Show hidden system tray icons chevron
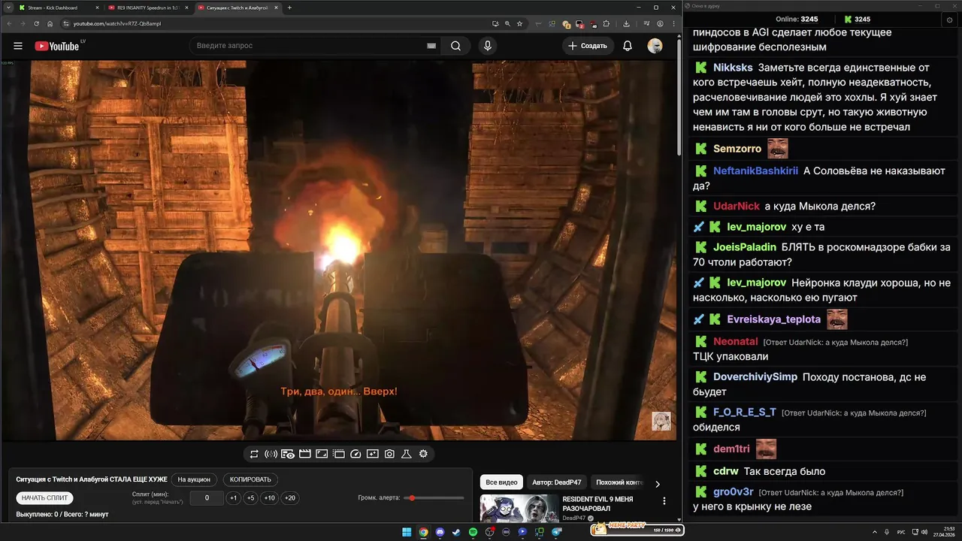The width and height of the screenshot is (962, 541). click(875, 532)
